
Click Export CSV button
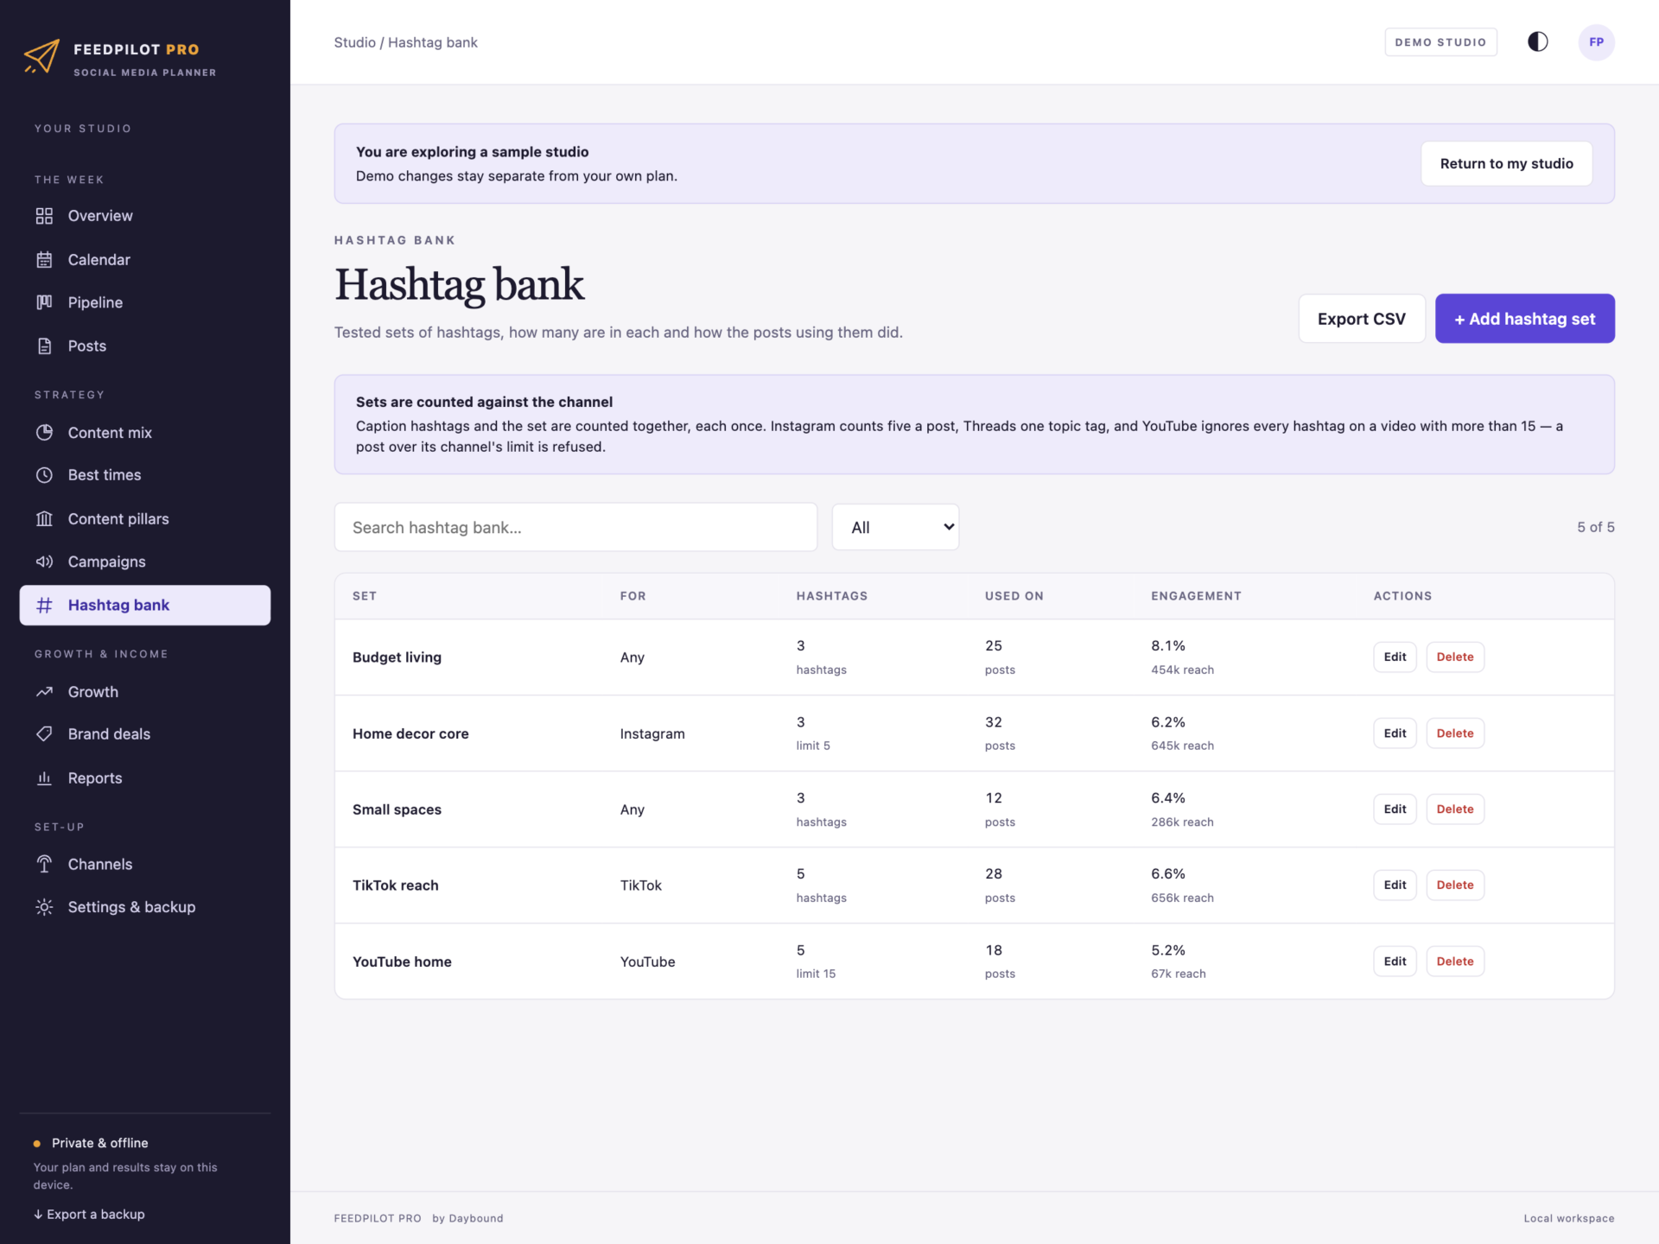click(1361, 319)
